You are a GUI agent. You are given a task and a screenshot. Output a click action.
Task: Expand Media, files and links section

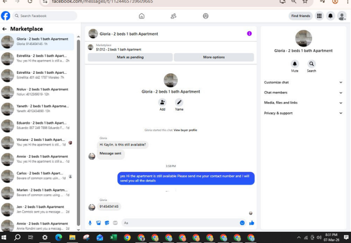[303, 103]
